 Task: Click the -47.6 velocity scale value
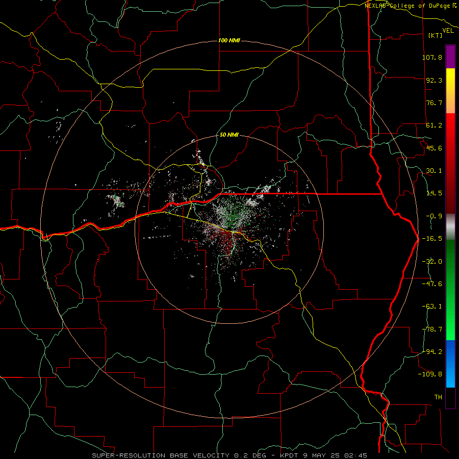(x=432, y=284)
